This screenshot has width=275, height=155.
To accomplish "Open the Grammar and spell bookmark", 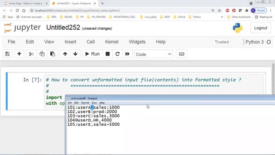I will pos(30,17).
